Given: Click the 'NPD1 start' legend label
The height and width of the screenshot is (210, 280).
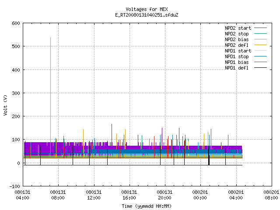Looking at the screenshot, I should pos(238,51).
